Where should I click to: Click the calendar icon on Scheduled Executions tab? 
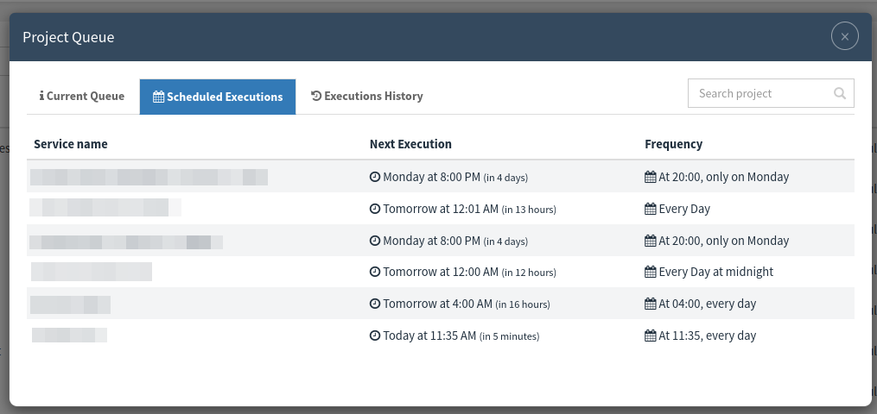click(x=158, y=97)
